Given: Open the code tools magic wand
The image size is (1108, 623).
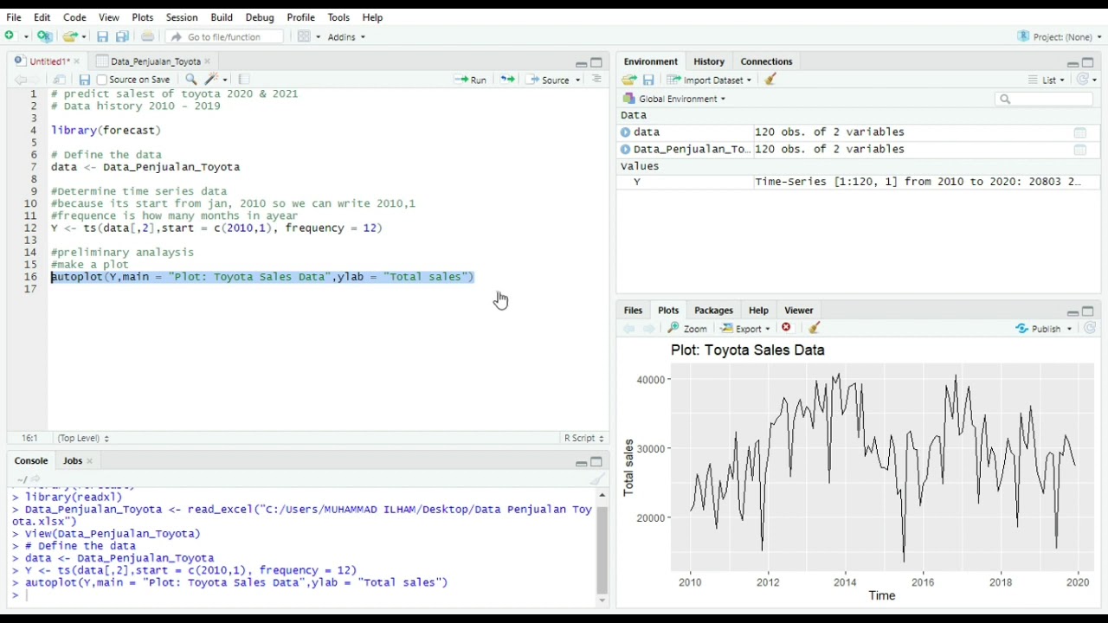Looking at the screenshot, I should pos(211,80).
